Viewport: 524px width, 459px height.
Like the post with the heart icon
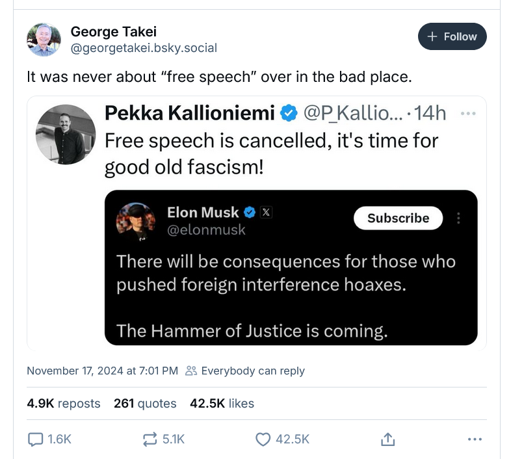tap(263, 439)
